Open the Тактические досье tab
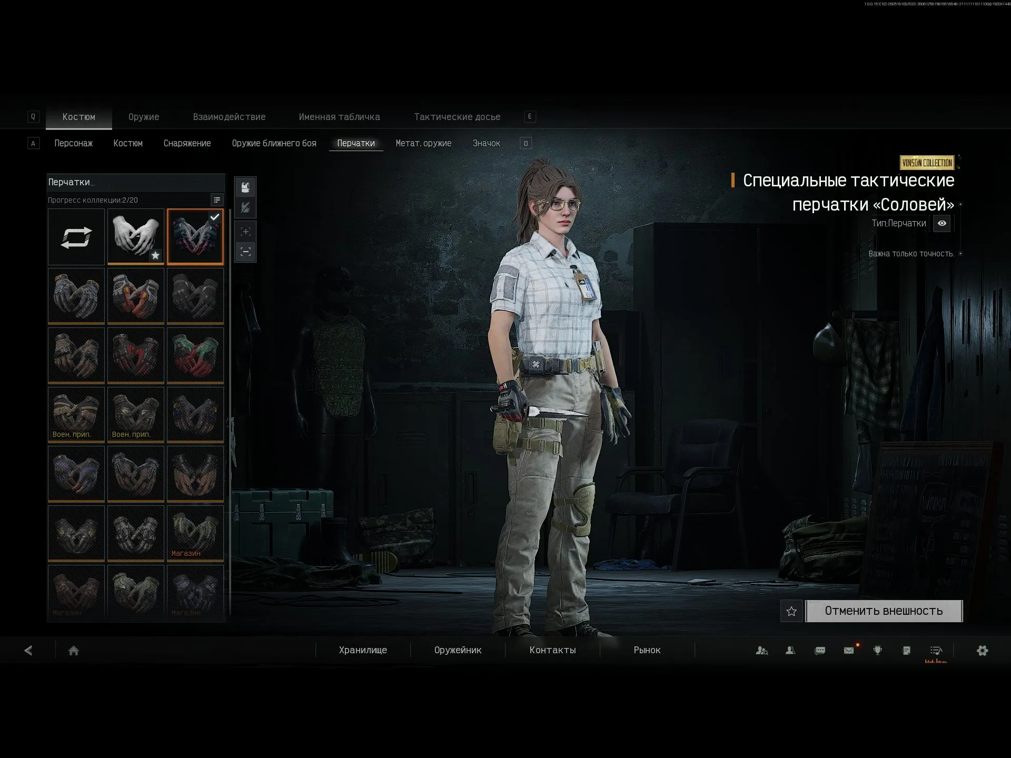 [x=457, y=117]
